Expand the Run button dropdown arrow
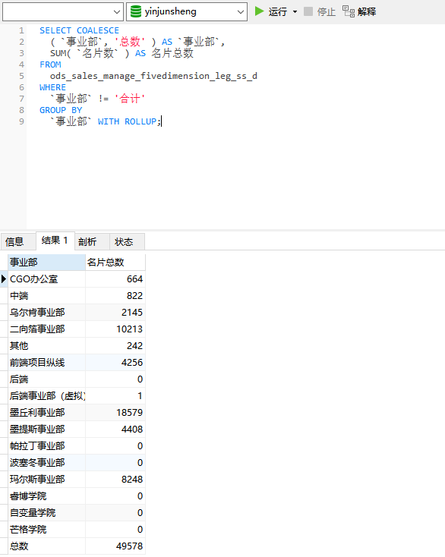 pos(295,11)
